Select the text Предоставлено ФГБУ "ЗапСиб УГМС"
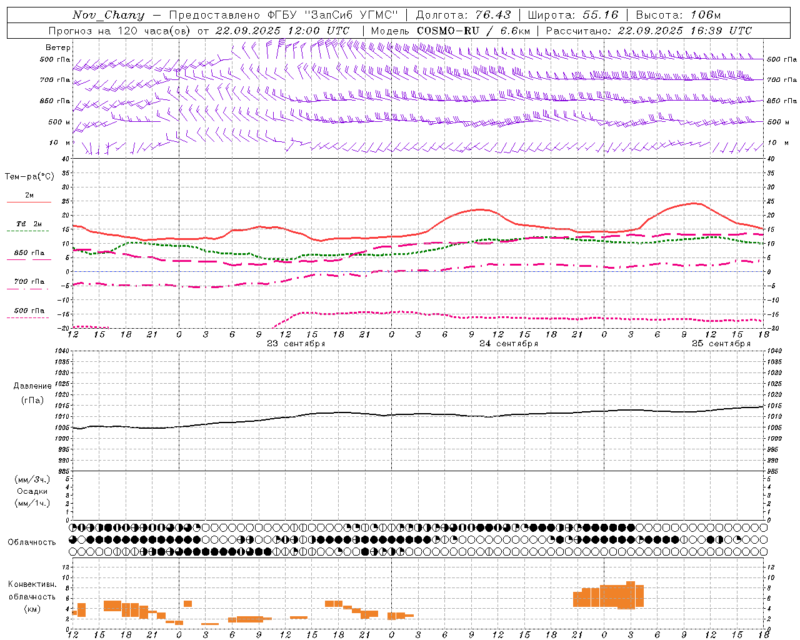The height and width of the screenshot is (640, 800). tap(284, 15)
